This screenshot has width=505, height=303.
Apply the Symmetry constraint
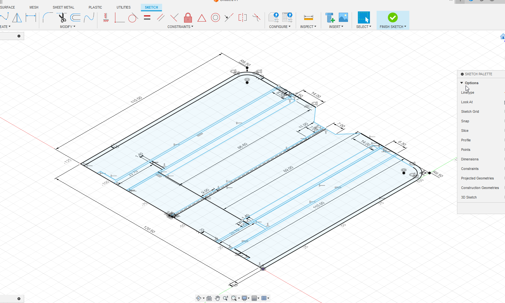(x=242, y=17)
